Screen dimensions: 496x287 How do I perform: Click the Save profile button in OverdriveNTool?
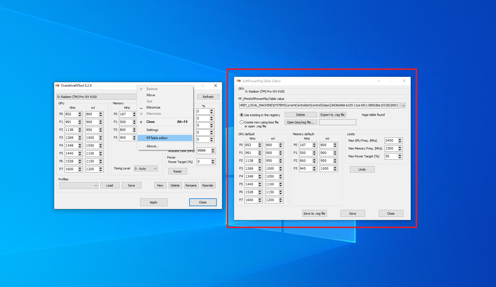tap(131, 185)
